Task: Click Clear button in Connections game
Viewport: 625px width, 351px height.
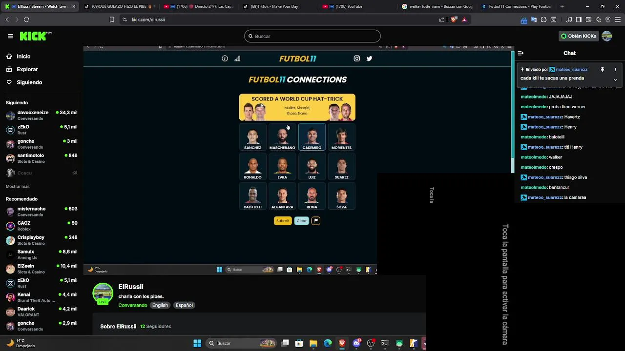Action: (x=302, y=221)
